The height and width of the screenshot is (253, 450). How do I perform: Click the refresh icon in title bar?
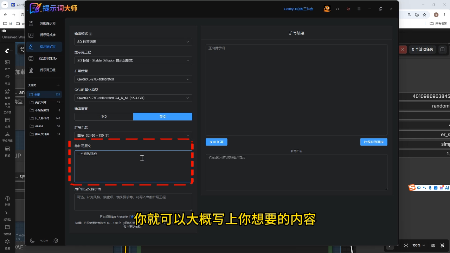coord(337,9)
